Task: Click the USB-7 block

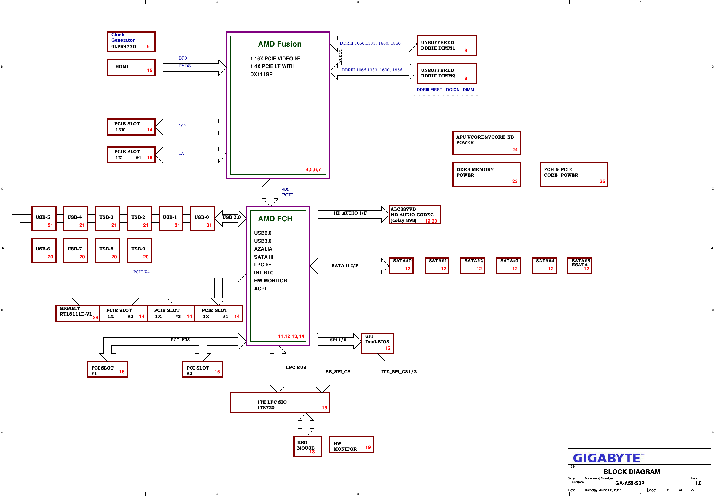Action: (x=76, y=250)
